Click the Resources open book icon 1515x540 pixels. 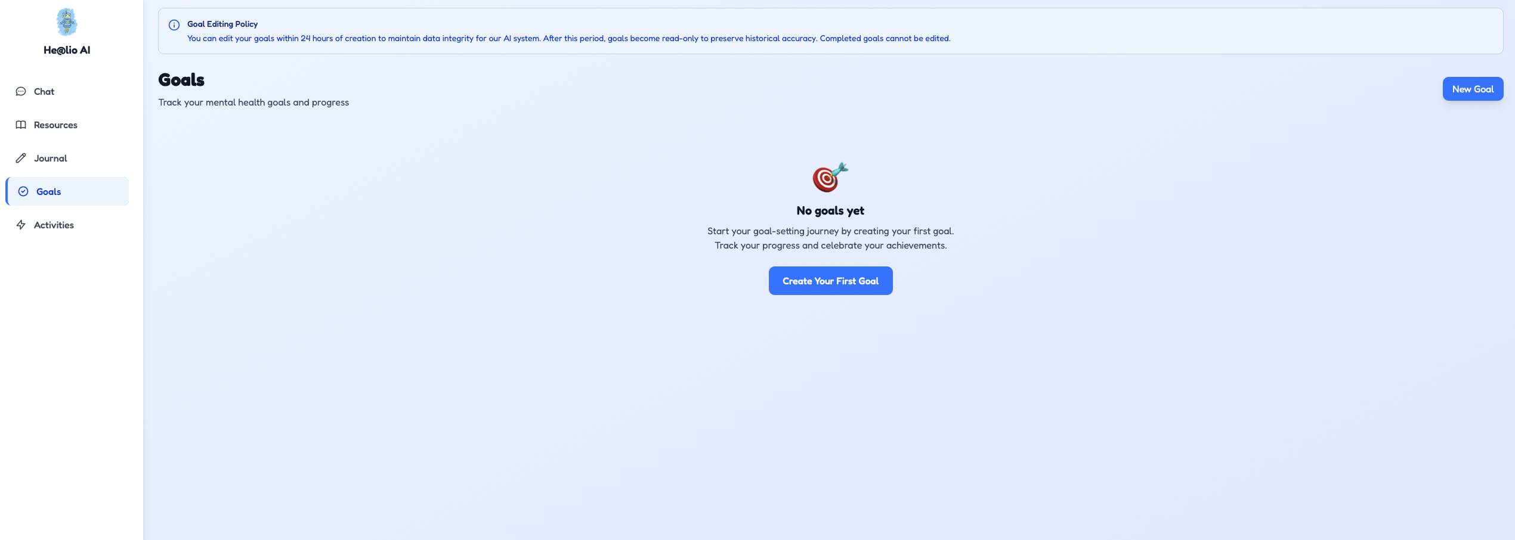[21, 125]
